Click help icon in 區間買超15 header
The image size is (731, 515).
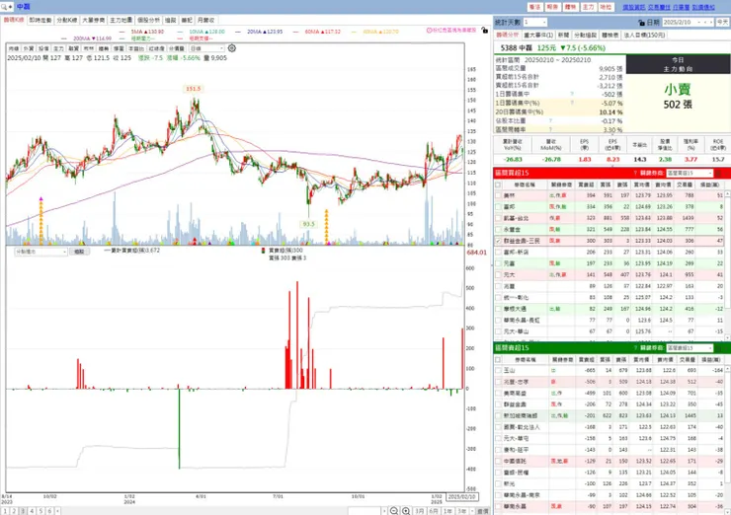[x=635, y=173]
